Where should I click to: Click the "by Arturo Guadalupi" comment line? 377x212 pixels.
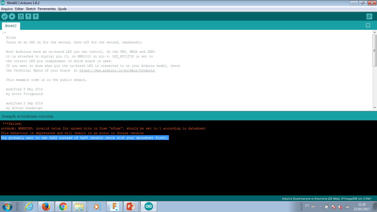coord(24,108)
